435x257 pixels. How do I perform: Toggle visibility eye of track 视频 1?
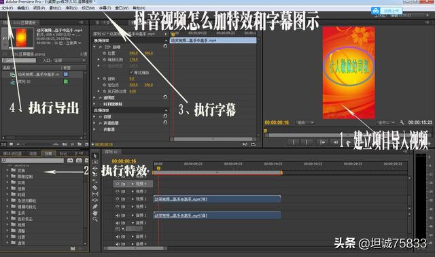(118, 207)
